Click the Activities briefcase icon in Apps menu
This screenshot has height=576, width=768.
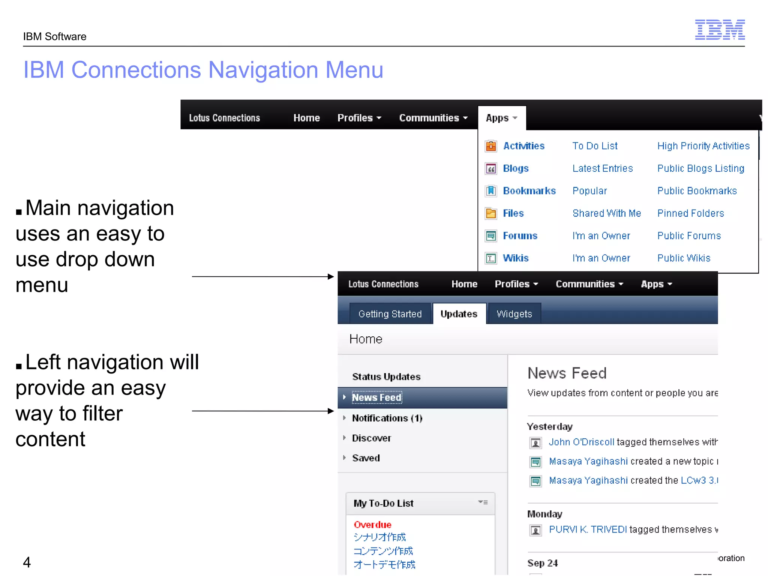pos(491,145)
